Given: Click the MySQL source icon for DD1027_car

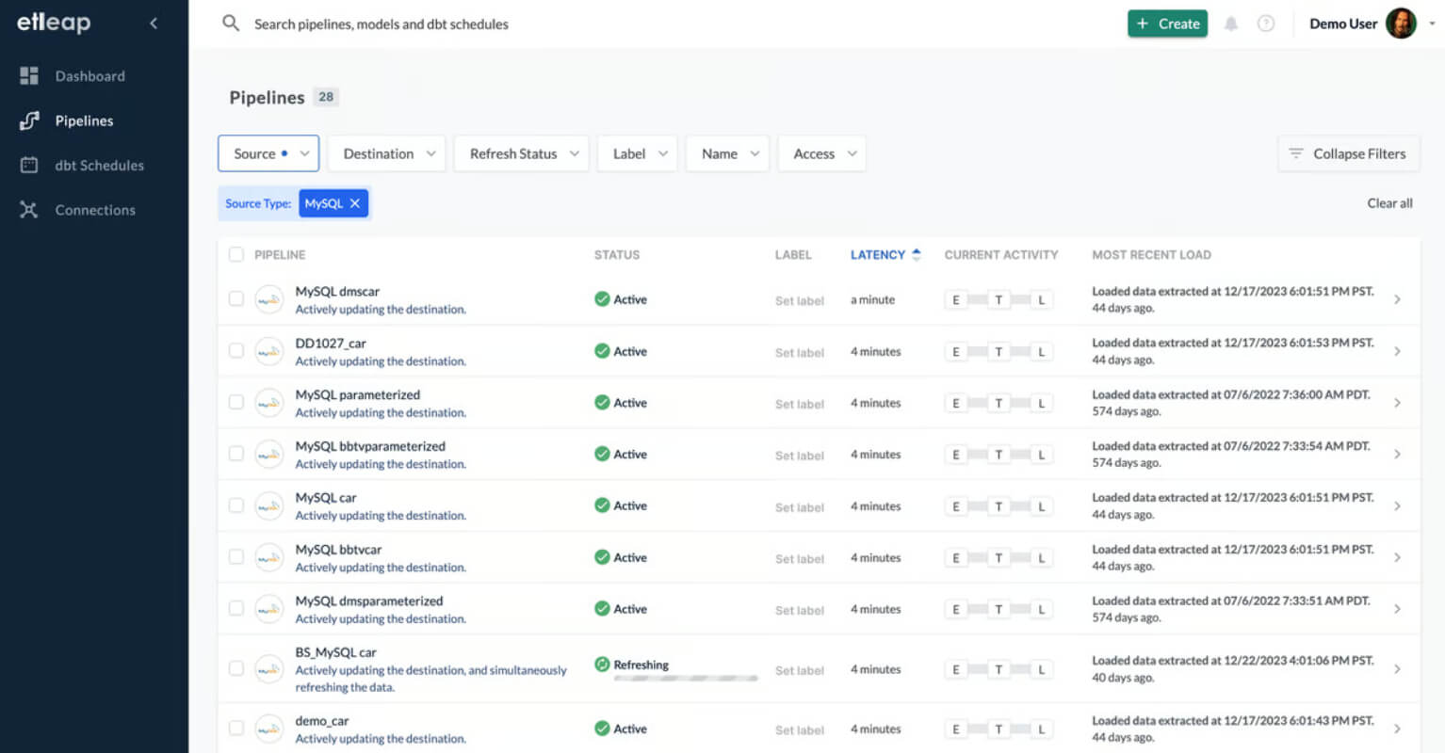Looking at the screenshot, I should click(269, 351).
